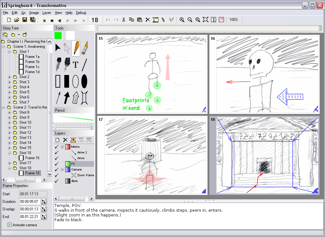This screenshot has width=325, height=237.
Task: Choose the Text tool
Action: click(75, 65)
